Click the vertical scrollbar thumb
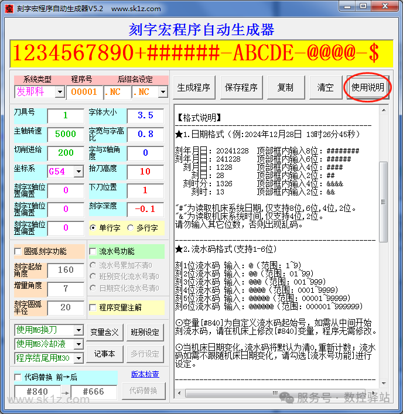The height and width of the screenshot is (414, 403). pyautogui.click(x=384, y=202)
